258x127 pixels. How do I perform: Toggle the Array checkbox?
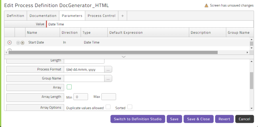tap(69, 87)
